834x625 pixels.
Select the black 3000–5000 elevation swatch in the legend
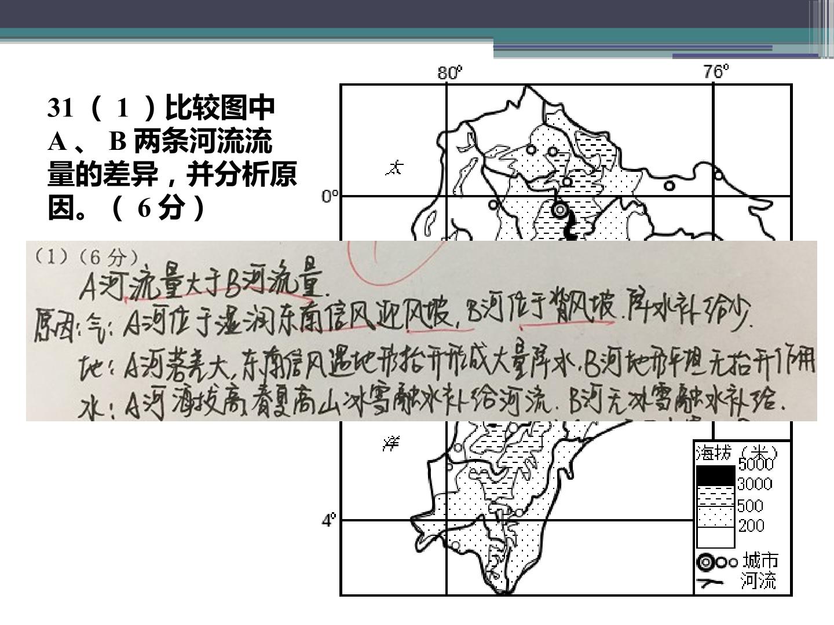click(715, 476)
